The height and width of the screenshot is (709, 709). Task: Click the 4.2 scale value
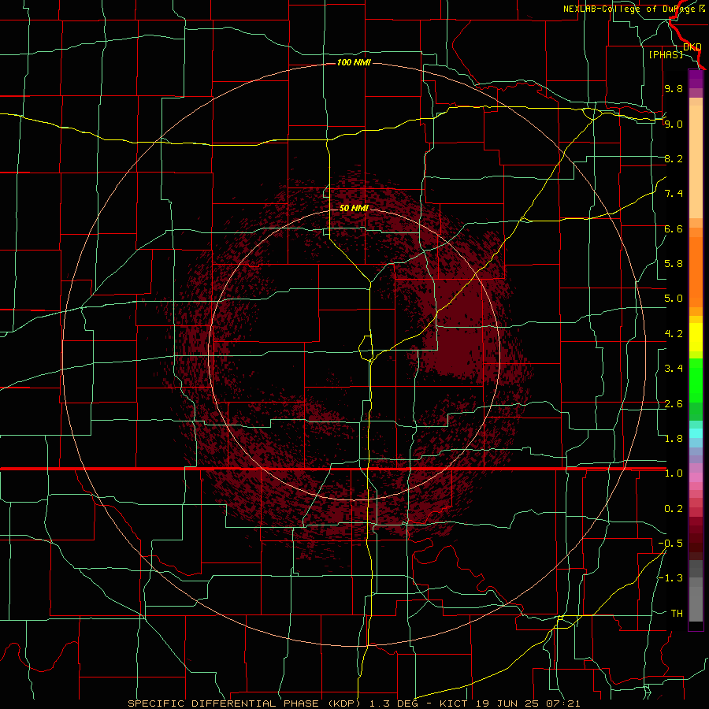point(674,334)
